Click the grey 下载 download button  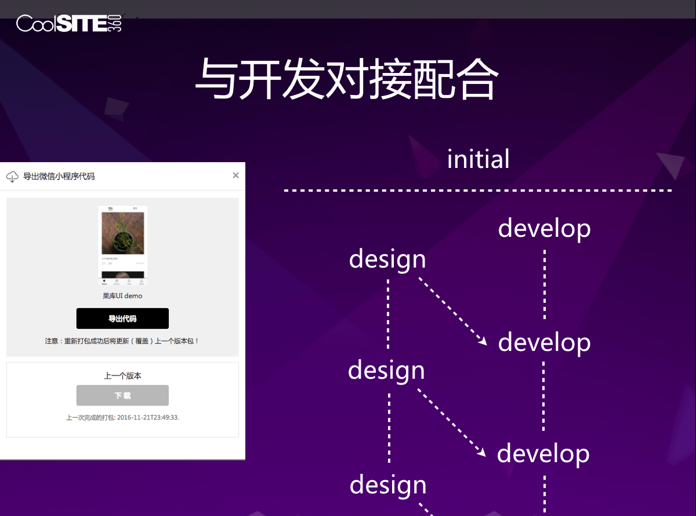tap(122, 396)
